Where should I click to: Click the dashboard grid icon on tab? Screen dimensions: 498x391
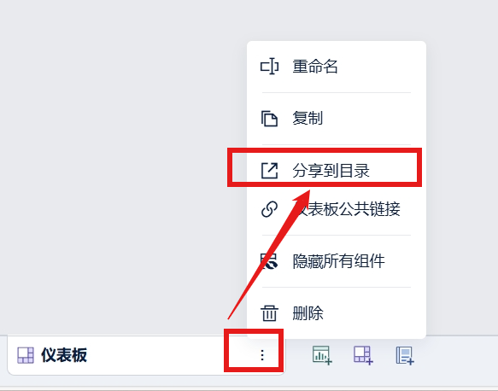(26, 355)
